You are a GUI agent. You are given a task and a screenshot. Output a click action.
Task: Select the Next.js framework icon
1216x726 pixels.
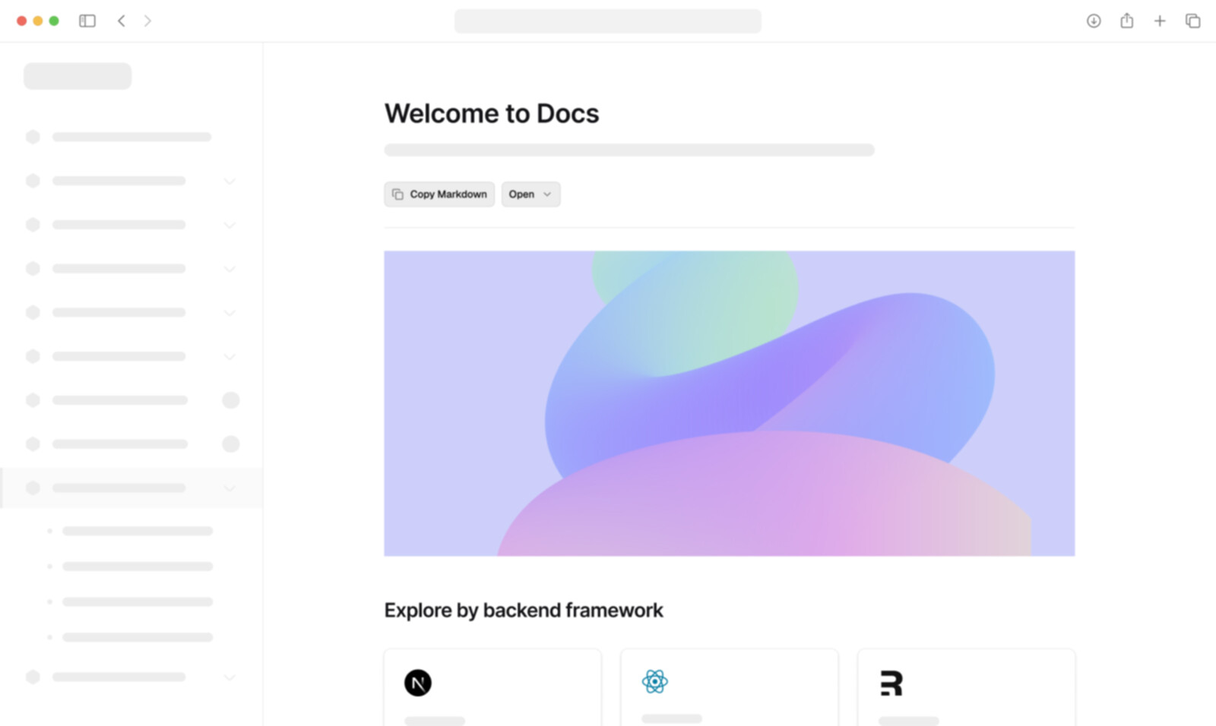[417, 682]
